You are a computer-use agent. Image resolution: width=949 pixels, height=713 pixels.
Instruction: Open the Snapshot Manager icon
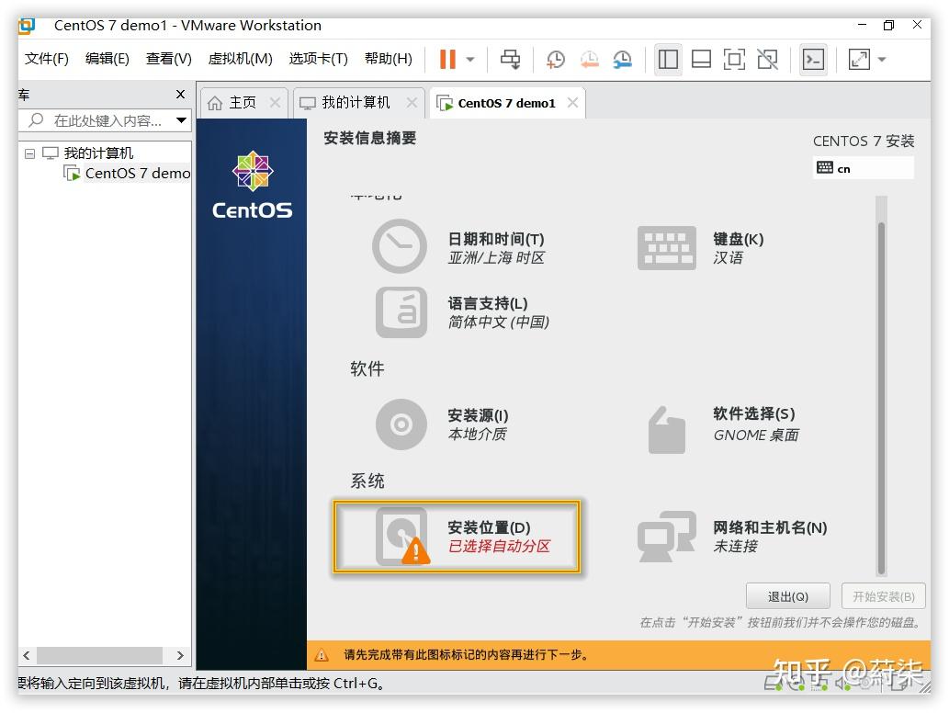623,59
